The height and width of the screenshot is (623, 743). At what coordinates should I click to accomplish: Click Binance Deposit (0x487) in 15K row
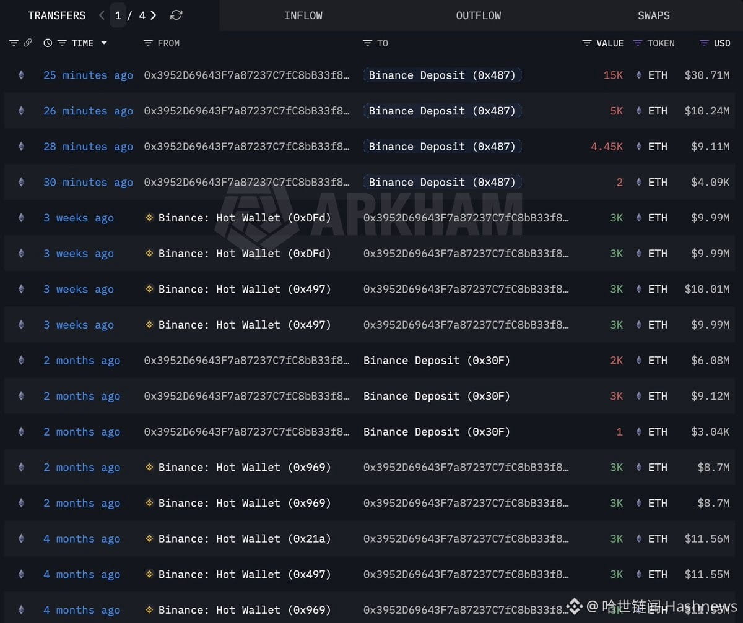pyautogui.click(x=442, y=75)
